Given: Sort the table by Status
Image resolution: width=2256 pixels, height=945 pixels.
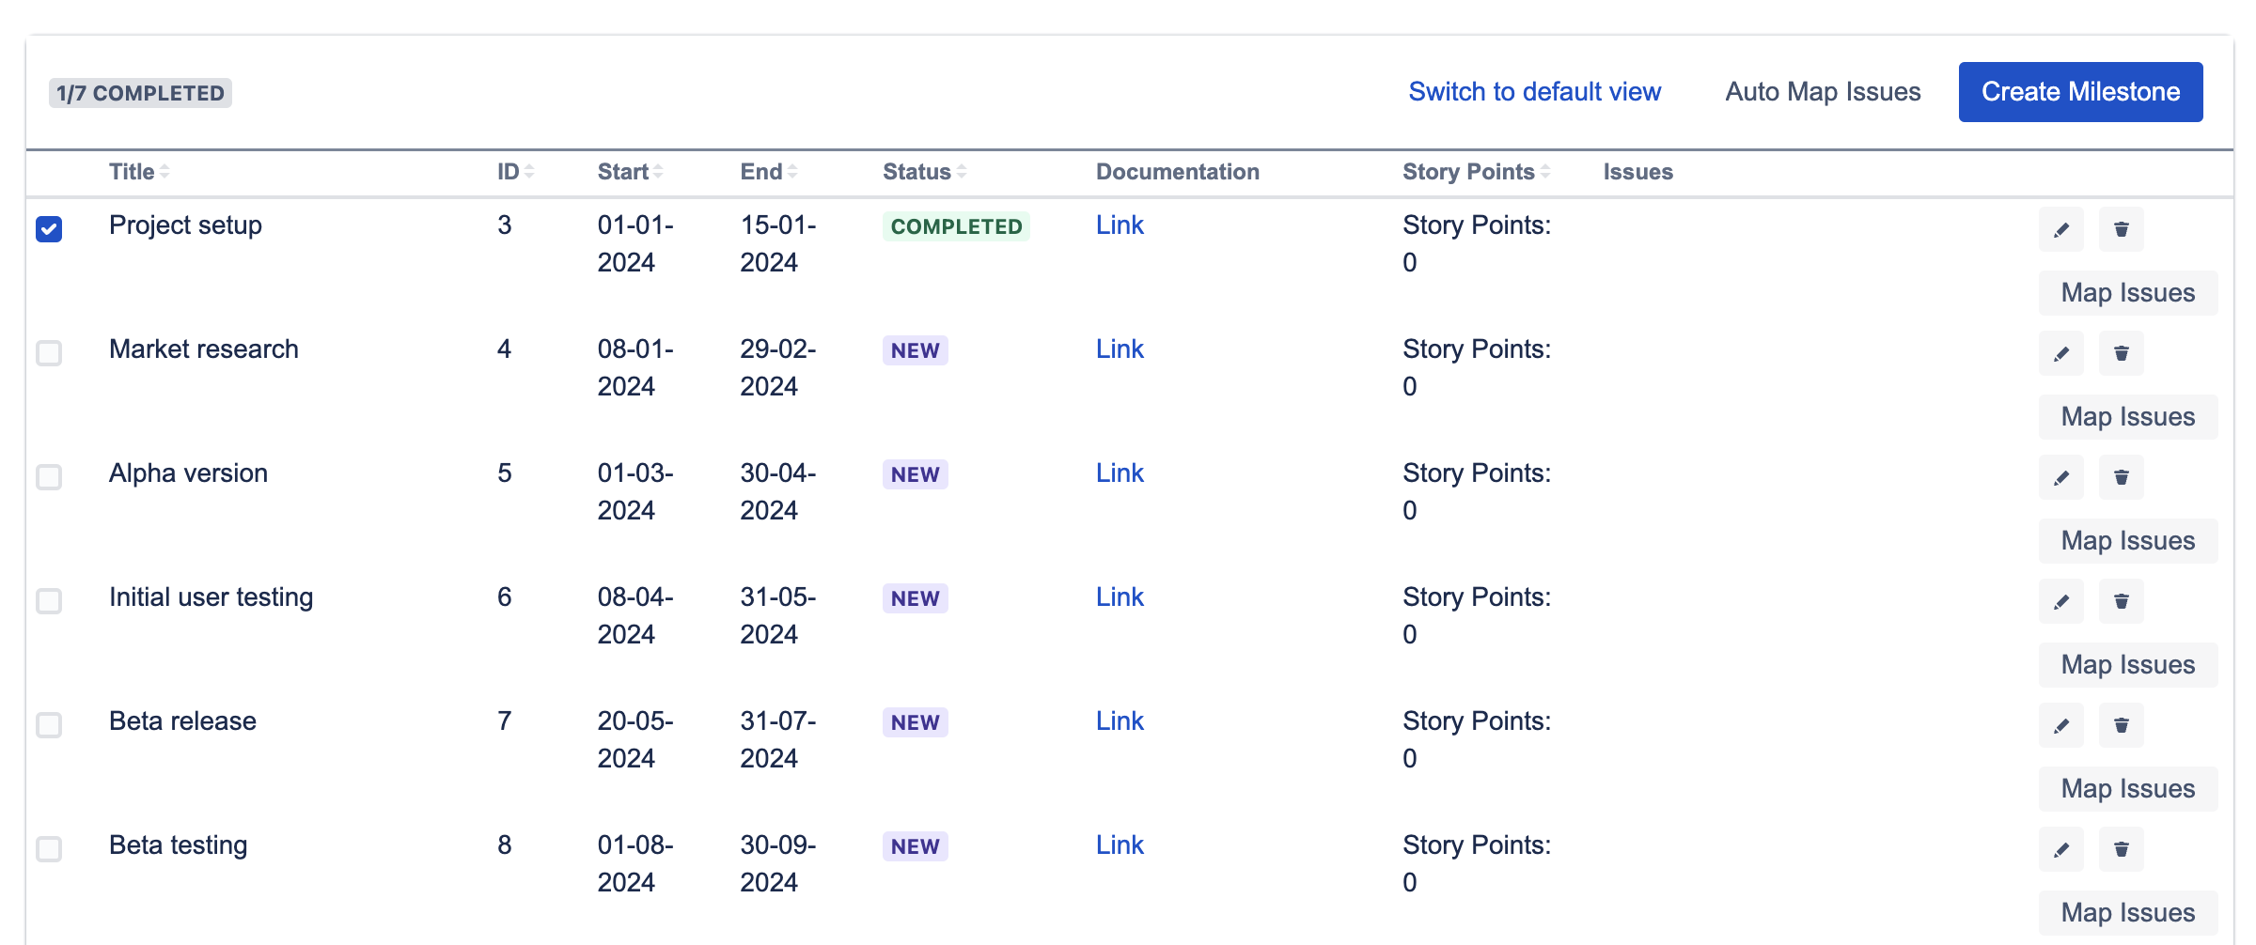Looking at the screenshot, I should (x=919, y=171).
